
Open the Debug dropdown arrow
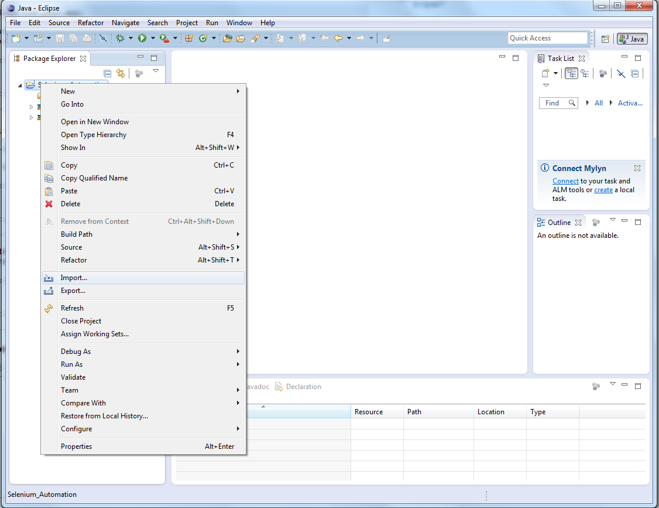point(131,38)
